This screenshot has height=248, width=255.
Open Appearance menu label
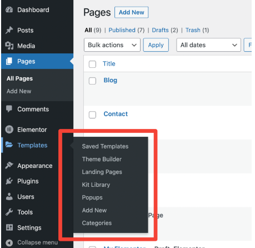point(35,166)
